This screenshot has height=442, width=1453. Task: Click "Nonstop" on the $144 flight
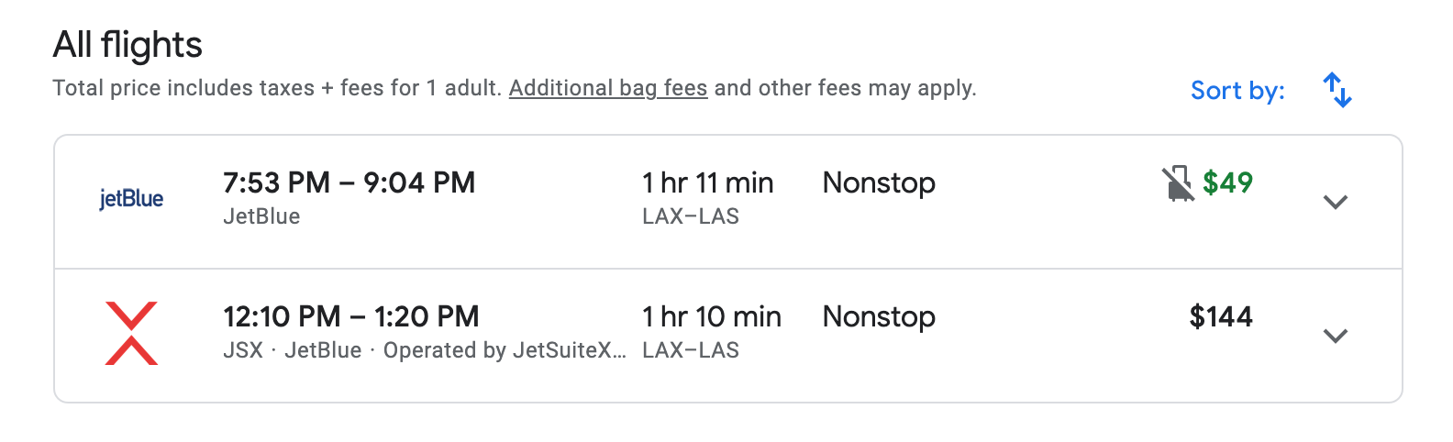[x=879, y=317]
